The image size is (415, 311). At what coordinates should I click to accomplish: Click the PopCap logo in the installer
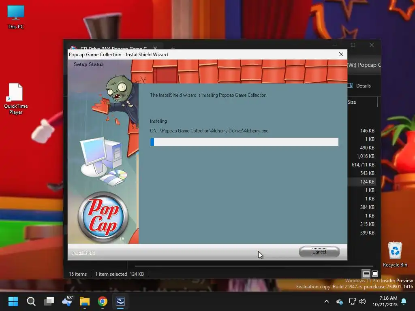(x=103, y=217)
